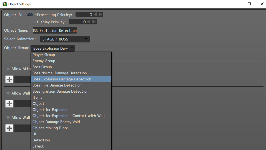
Task: Choose Player Group from the list
Action: point(44,55)
